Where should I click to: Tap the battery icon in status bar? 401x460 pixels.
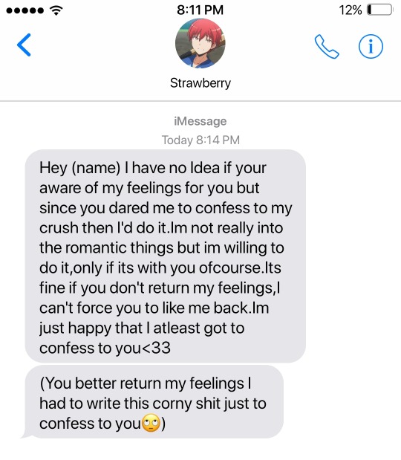379,10
